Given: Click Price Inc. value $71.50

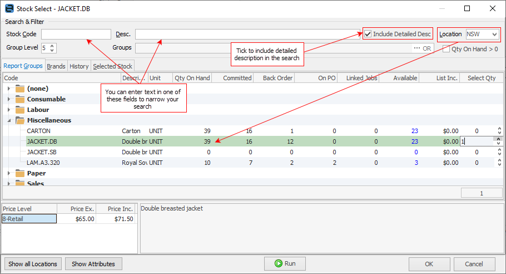Looking at the screenshot, I should coord(123,219).
